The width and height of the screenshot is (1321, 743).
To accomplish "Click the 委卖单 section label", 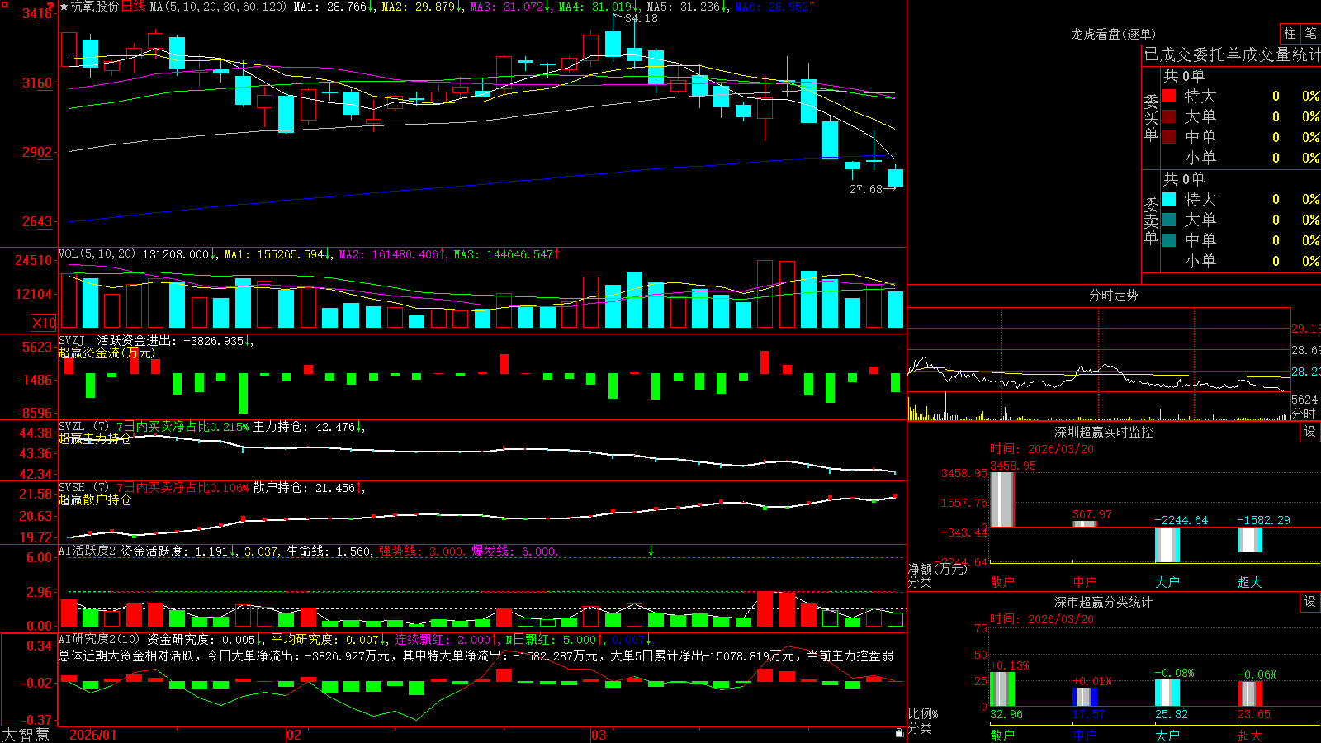I will (1151, 221).
